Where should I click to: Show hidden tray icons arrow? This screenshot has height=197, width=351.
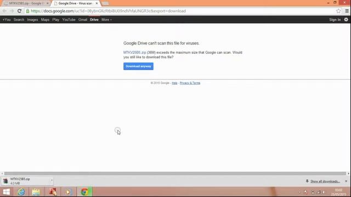[299, 192]
